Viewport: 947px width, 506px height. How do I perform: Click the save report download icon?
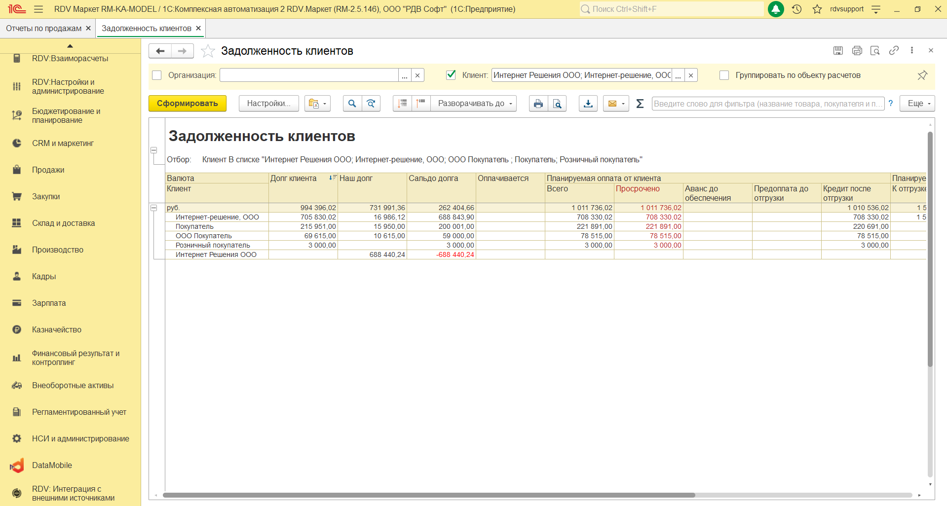588,104
